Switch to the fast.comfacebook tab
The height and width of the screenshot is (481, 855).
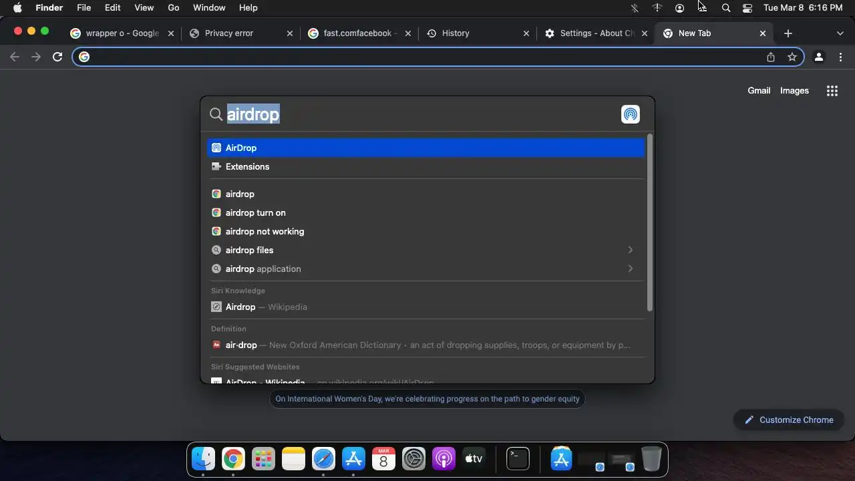[x=358, y=33]
